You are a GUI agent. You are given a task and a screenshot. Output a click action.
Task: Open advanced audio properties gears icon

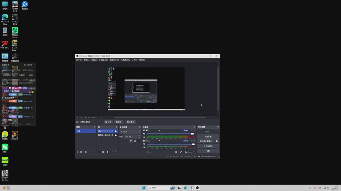coord(180,152)
